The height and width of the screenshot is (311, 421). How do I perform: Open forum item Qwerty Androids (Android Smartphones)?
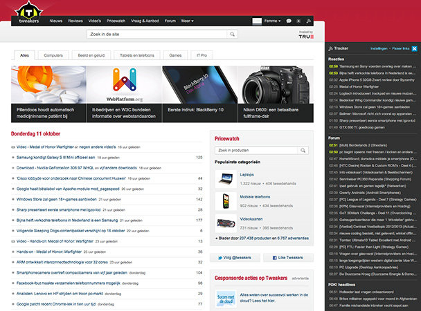click(370, 193)
